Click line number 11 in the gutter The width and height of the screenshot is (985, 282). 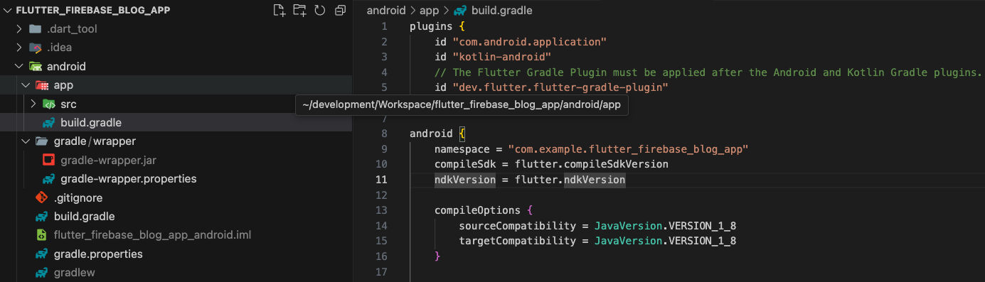point(382,180)
